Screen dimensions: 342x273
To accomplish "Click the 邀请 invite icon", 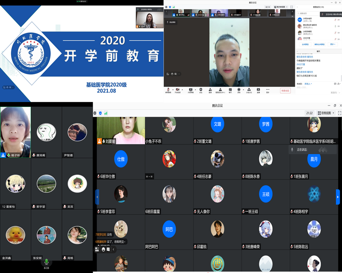I will tap(210, 91).
